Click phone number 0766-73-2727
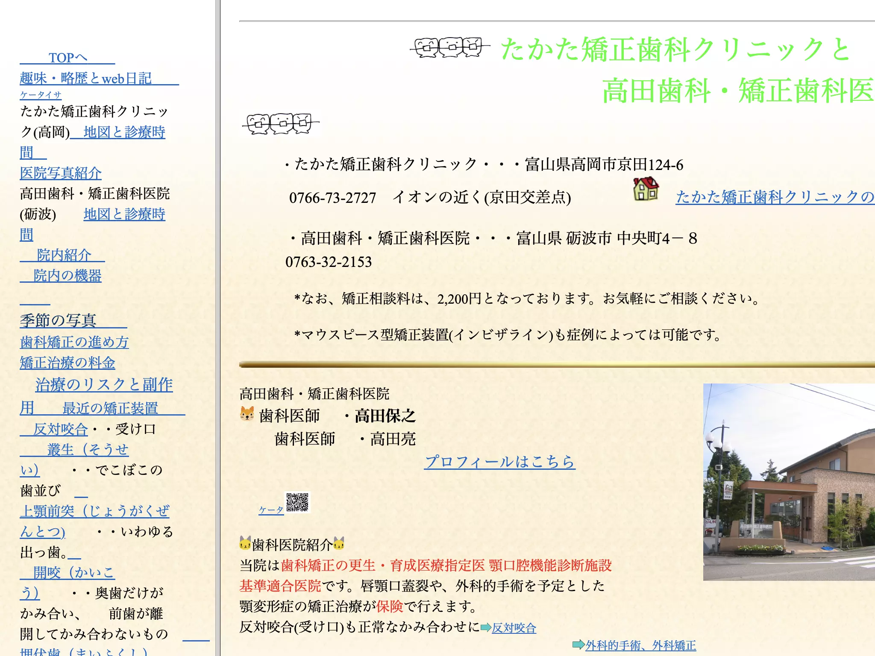This screenshot has width=875, height=656. pos(332,198)
